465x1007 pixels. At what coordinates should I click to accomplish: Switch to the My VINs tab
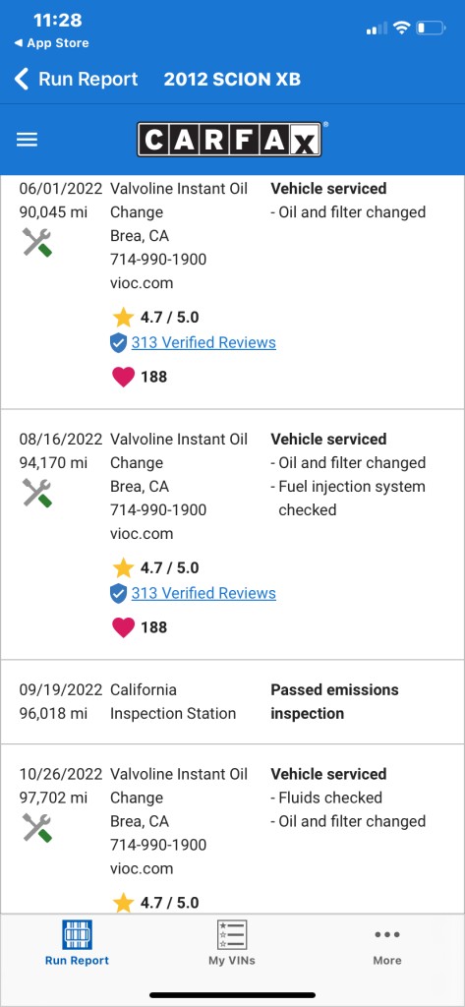[x=232, y=943]
